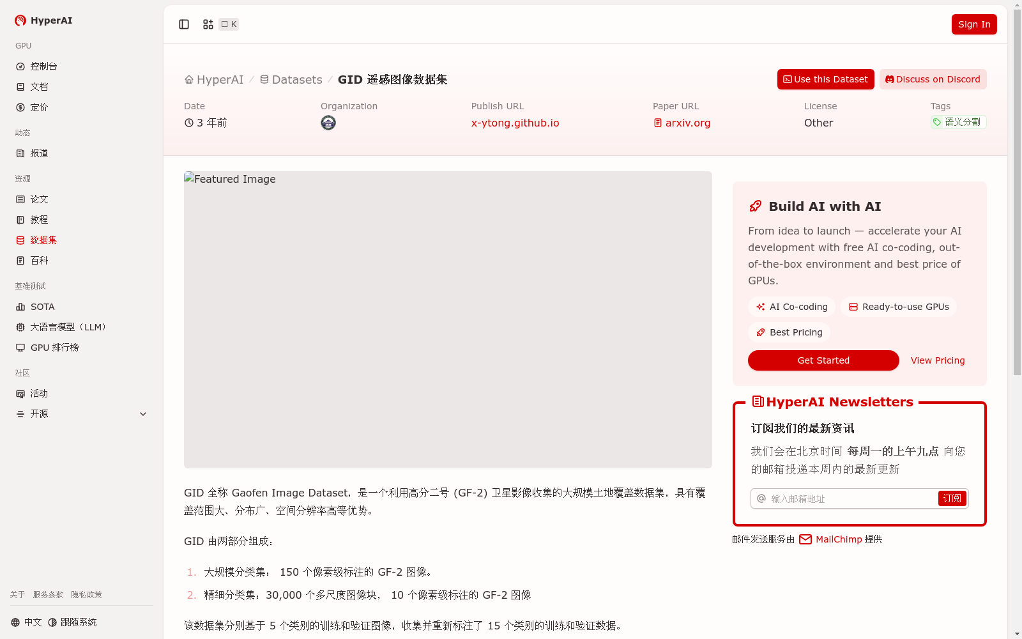Open 控制台 console in sidebar
The image size is (1022, 639).
pyautogui.click(x=82, y=66)
